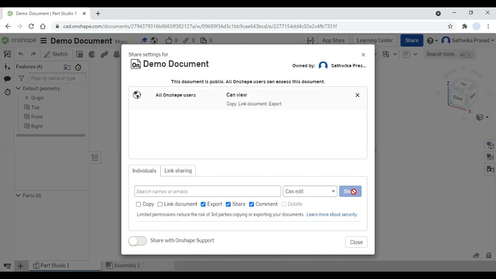Expand the sheet metal tool dropdown arrow
Screen dimensions: 496x279
coord(395,54)
